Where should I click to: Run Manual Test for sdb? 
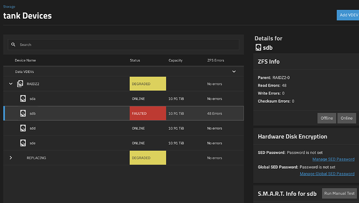(339, 194)
